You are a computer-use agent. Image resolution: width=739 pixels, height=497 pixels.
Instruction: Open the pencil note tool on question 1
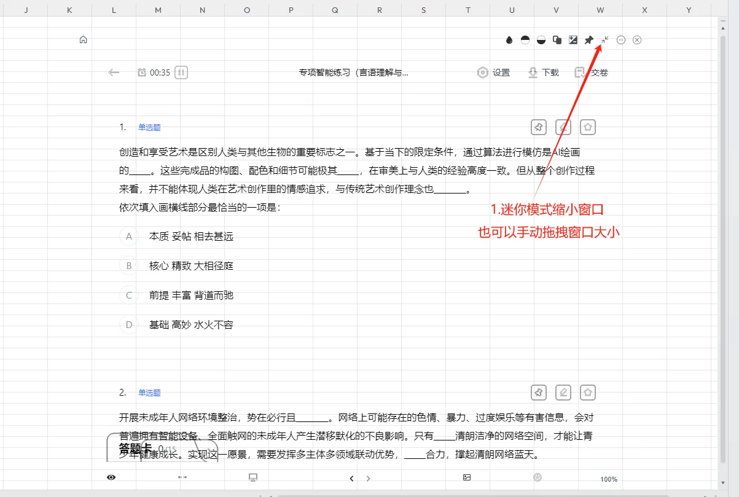(x=563, y=127)
